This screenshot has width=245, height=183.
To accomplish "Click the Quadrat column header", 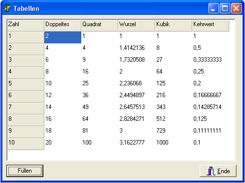I will coord(100,26).
